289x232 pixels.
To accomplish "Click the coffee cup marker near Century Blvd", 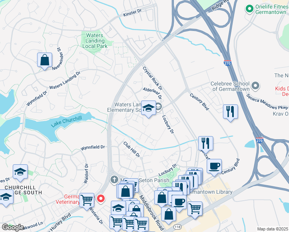I will pos(214,167).
